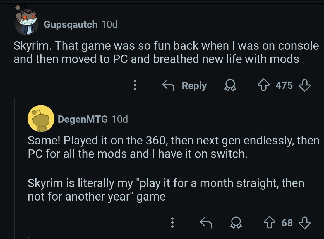Open three-dot options menu on Gupsqautch's comment
Viewport: 324px width, 239px height.
(x=135, y=85)
